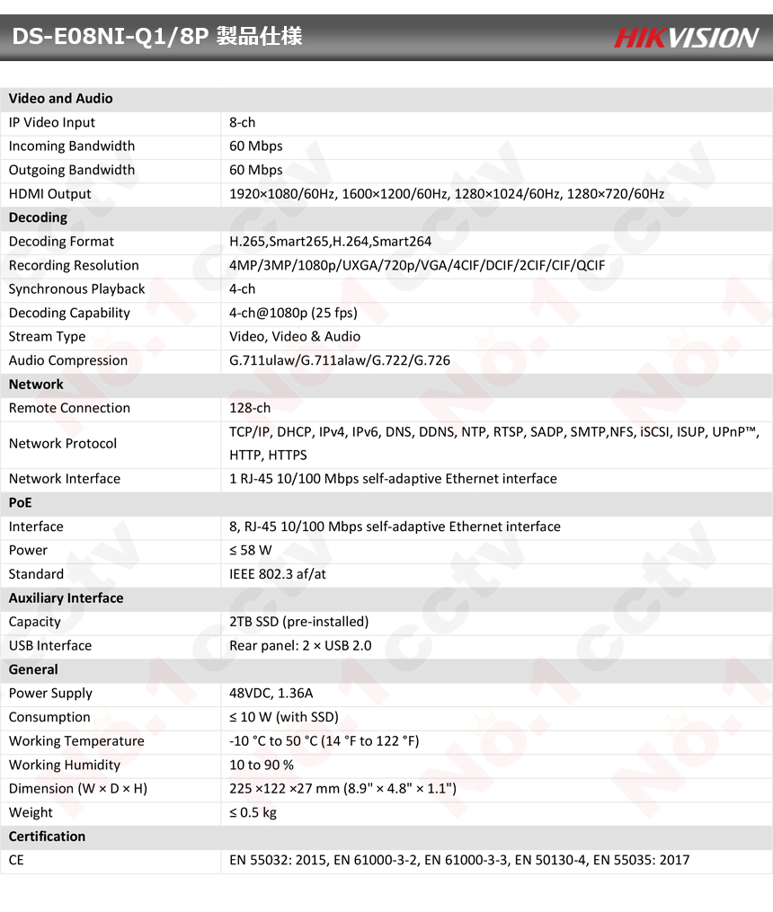Click the 'IEEE 802.3 af/at' value
Screen dimensions: 773x912
pyautogui.click(x=278, y=574)
